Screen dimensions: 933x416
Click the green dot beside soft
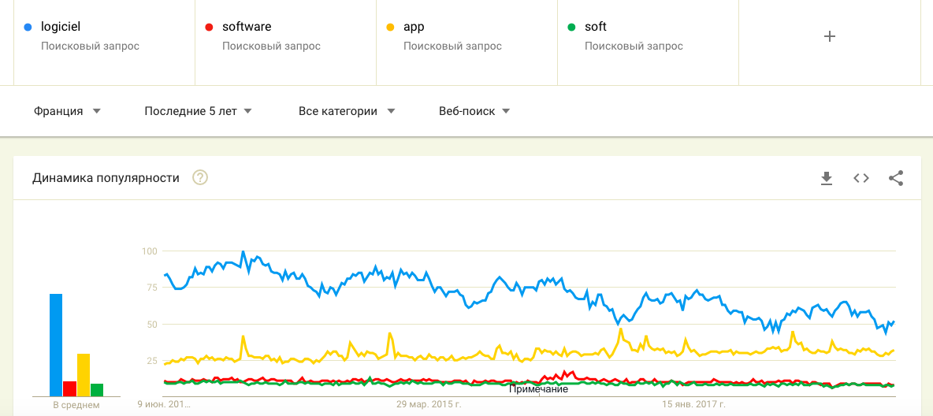click(571, 28)
